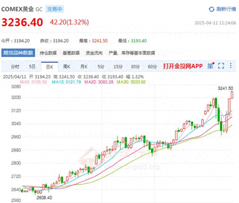Show the 30分 minute chart
239x203 pixels.
click(x=135, y=67)
